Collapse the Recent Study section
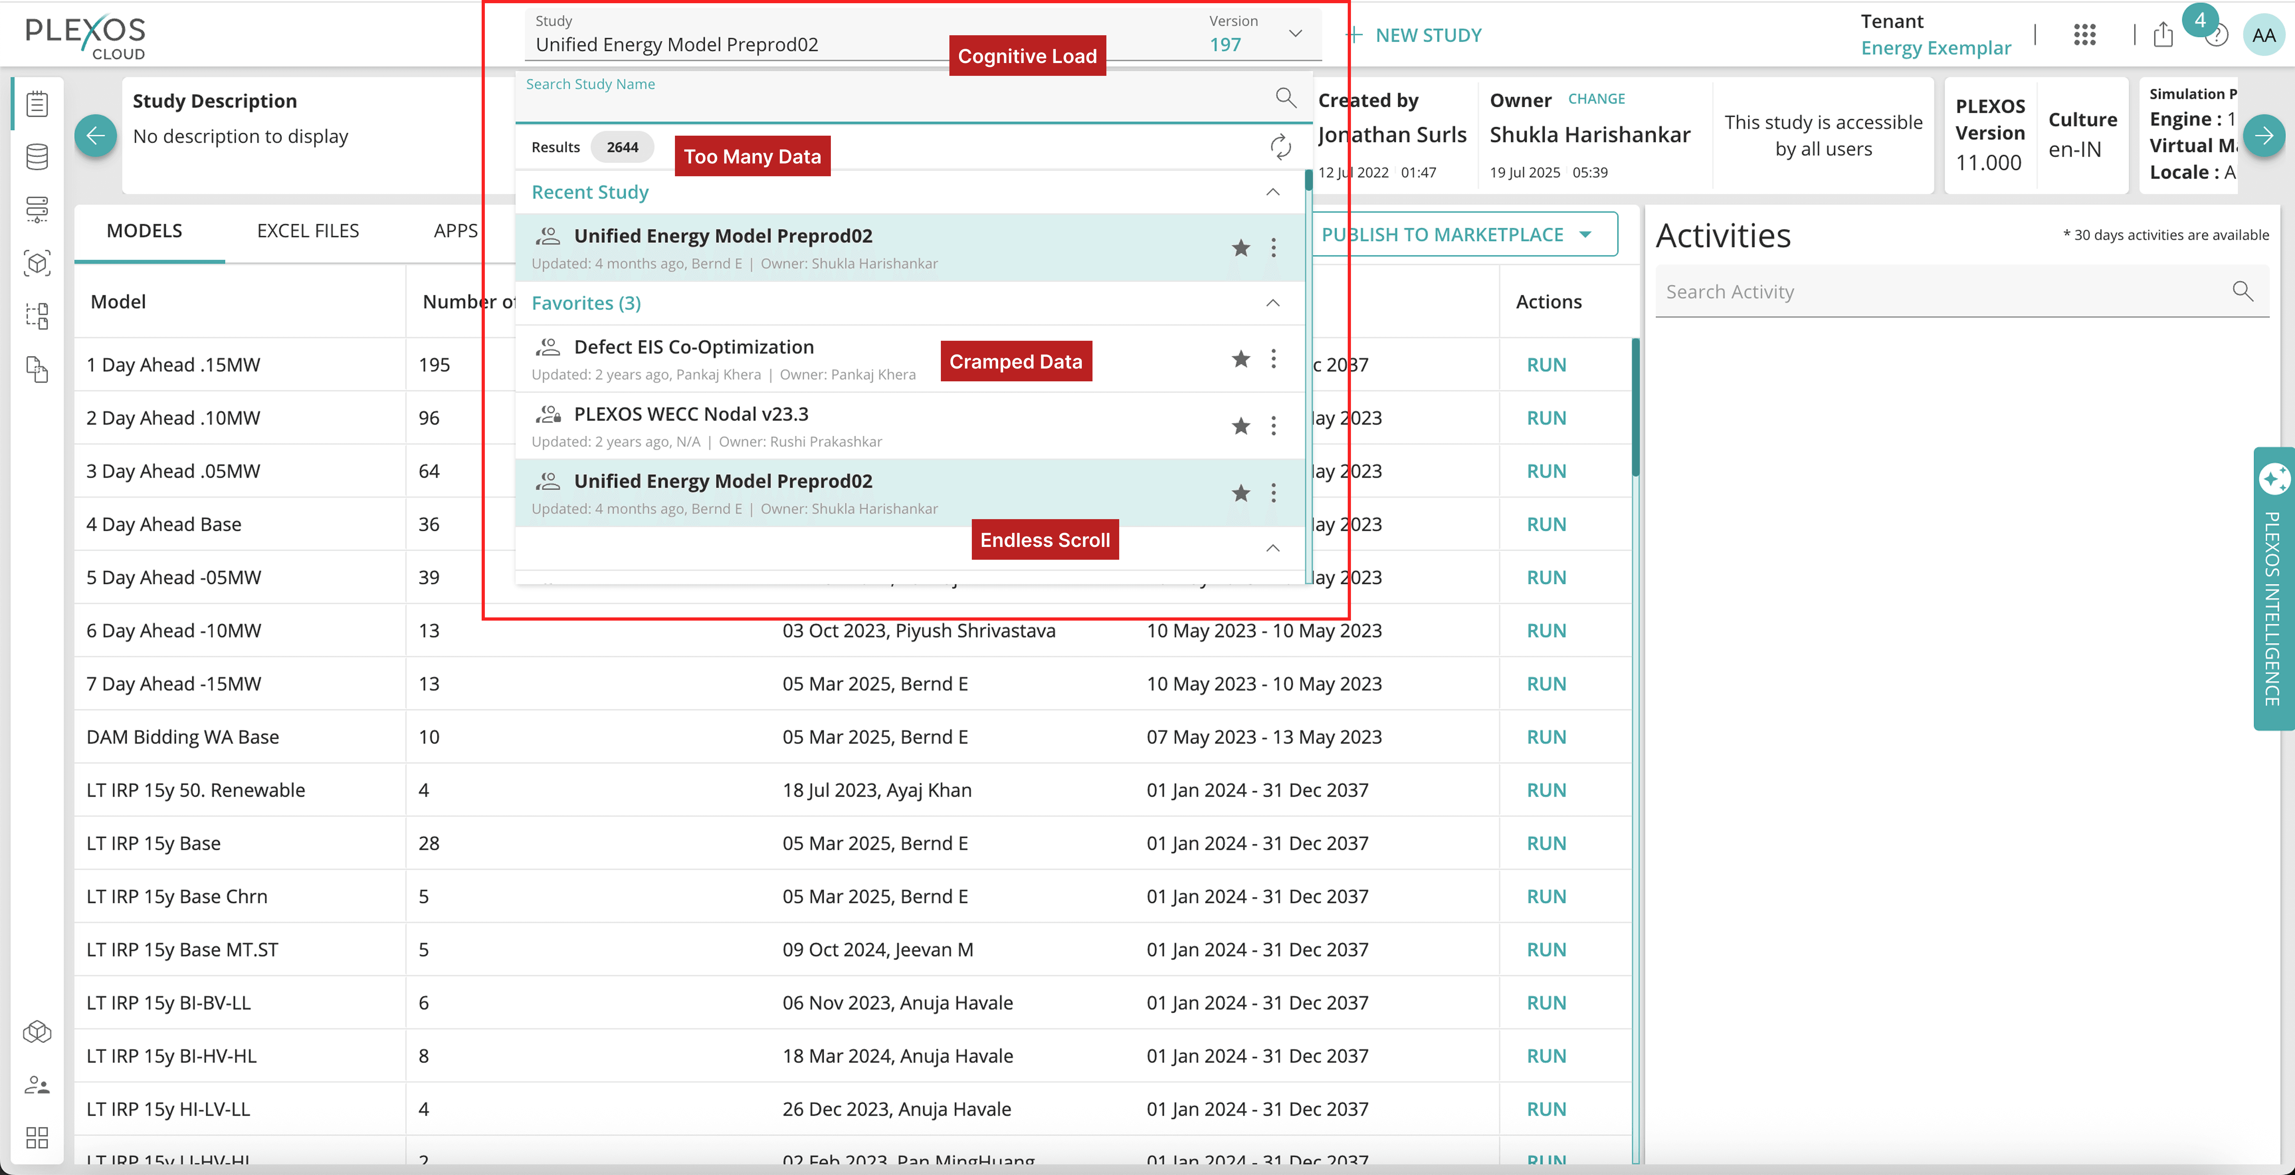The width and height of the screenshot is (2295, 1175). pos(1273,192)
